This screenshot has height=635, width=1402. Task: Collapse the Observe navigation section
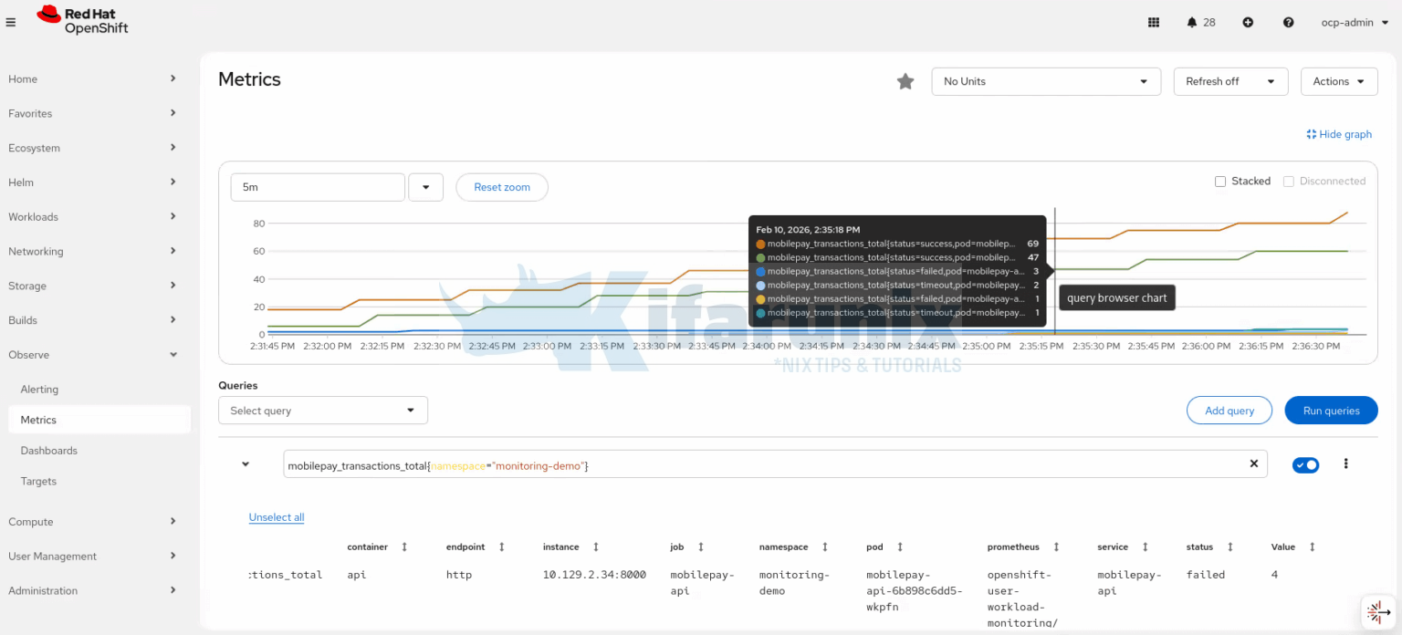[x=93, y=355]
